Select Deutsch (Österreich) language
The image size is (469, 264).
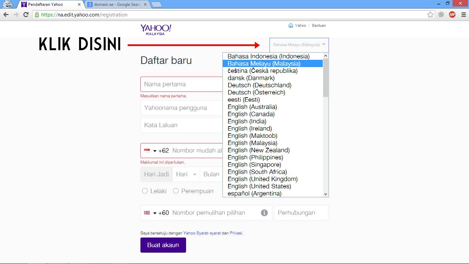(x=273, y=92)
